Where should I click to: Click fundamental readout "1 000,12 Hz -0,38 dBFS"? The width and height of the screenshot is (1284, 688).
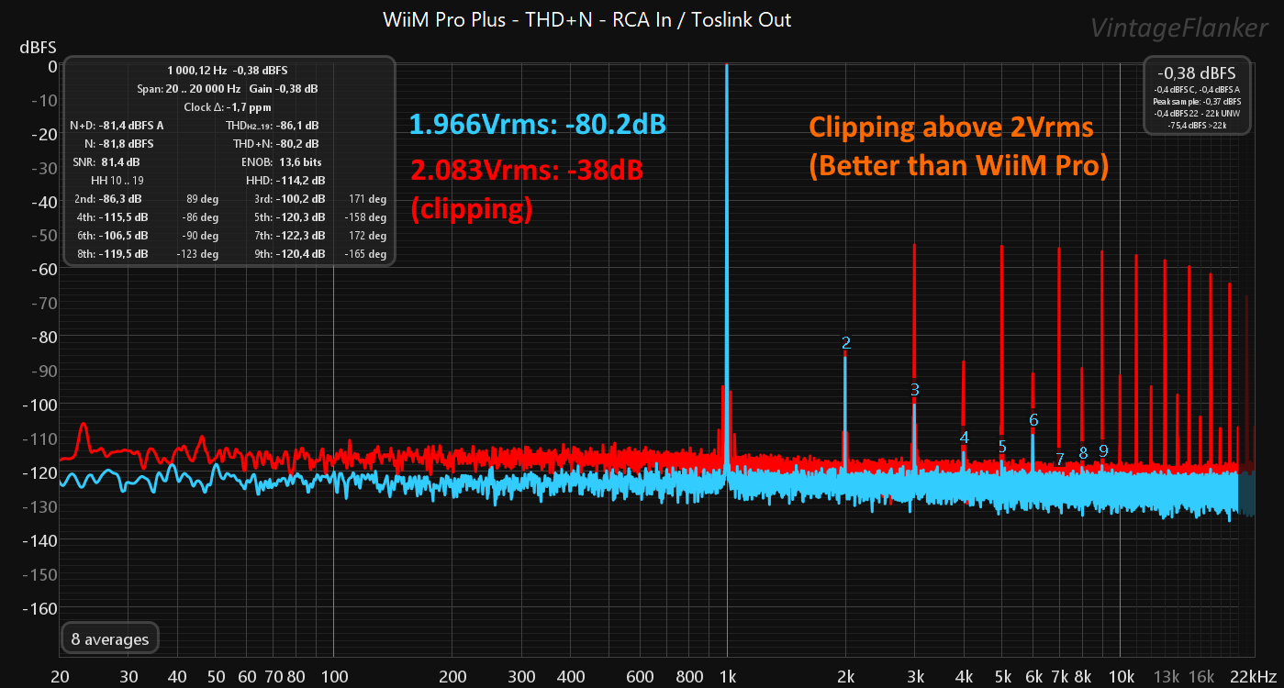click(x=229, y=70)
